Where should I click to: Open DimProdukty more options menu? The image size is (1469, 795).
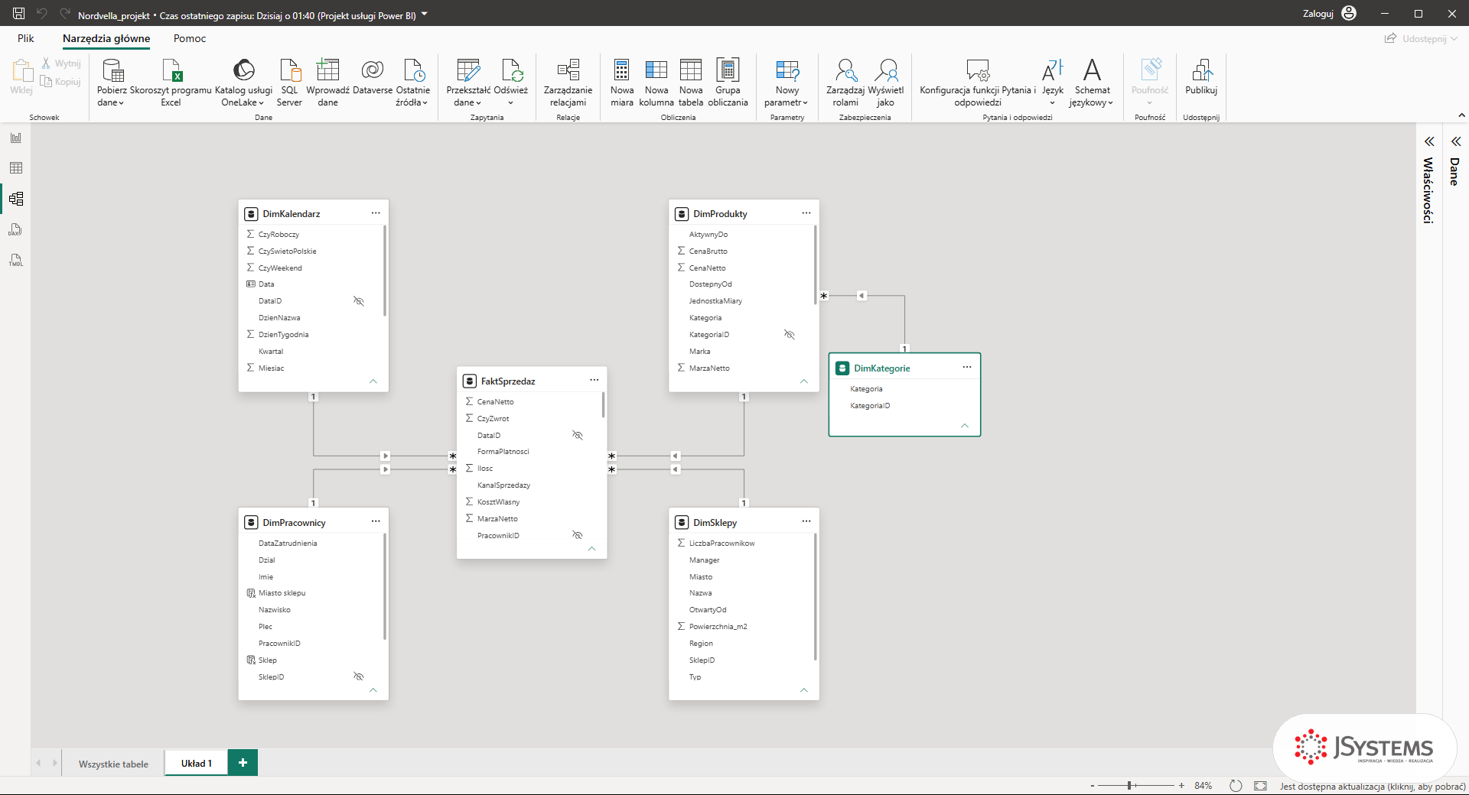pos(806,213)
